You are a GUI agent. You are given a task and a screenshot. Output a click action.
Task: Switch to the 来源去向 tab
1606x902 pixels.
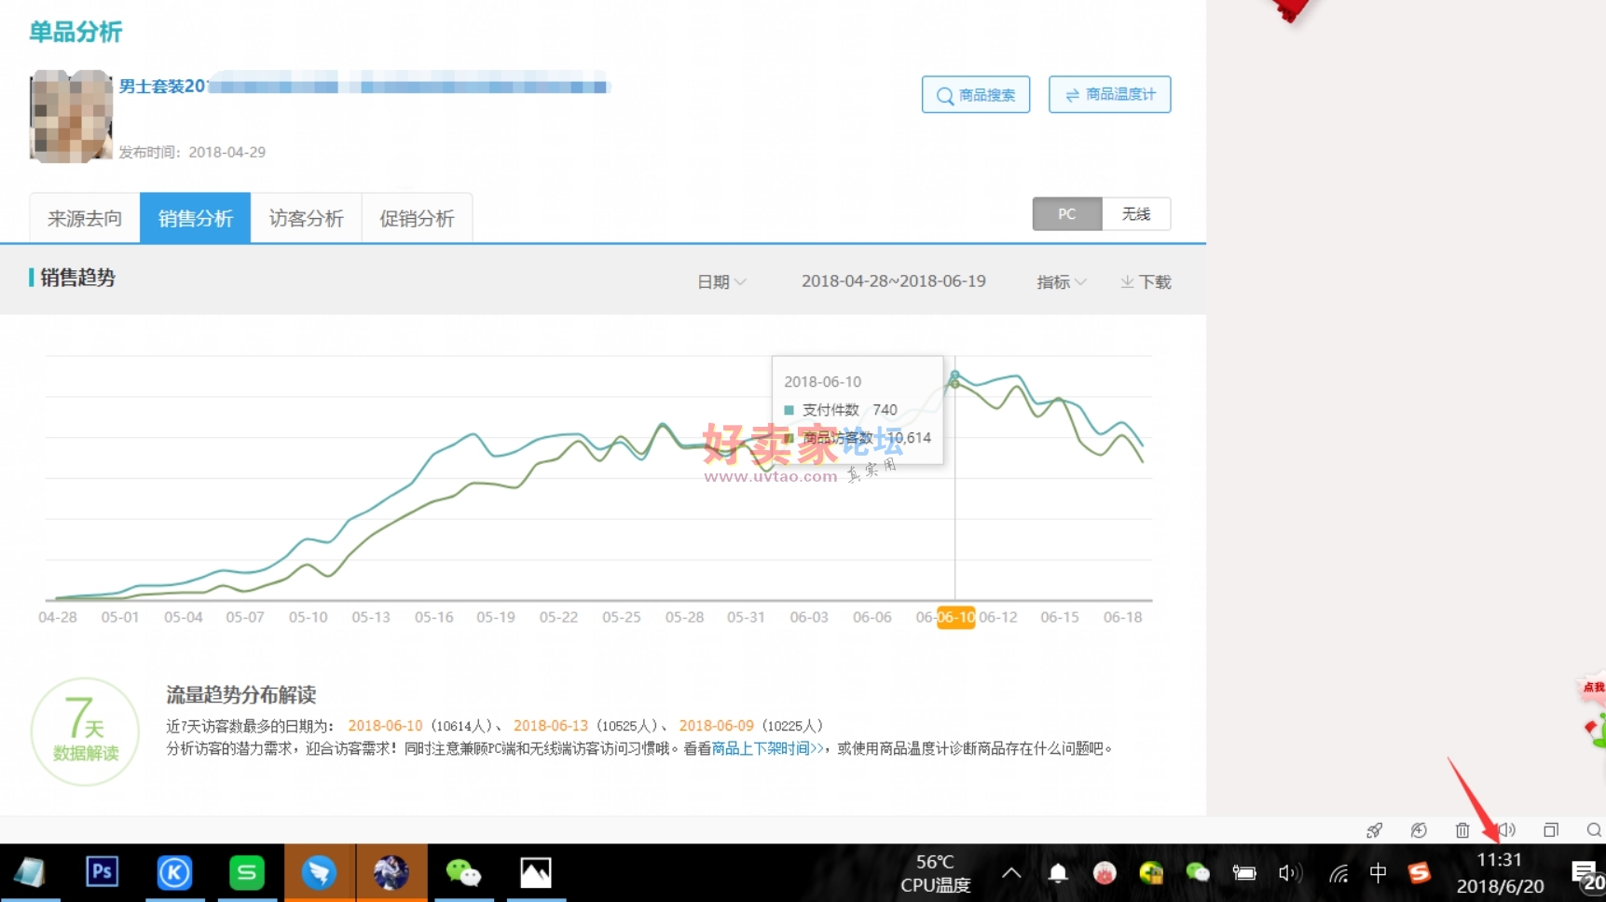85,219
